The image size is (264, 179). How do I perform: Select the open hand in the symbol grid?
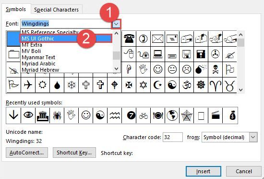[x=144, y=69]
